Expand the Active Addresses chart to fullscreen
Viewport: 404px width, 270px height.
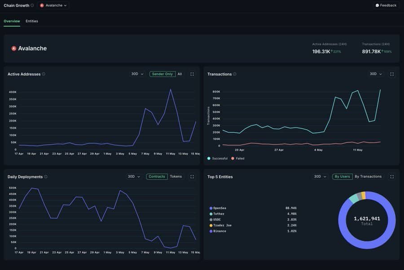tap(192, 74)
